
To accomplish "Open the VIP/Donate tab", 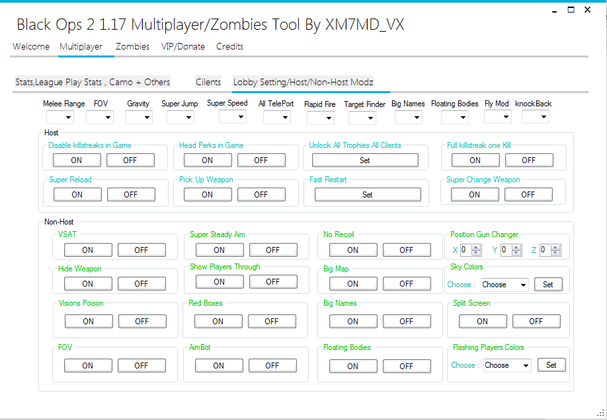I will (x=183, y=46).
